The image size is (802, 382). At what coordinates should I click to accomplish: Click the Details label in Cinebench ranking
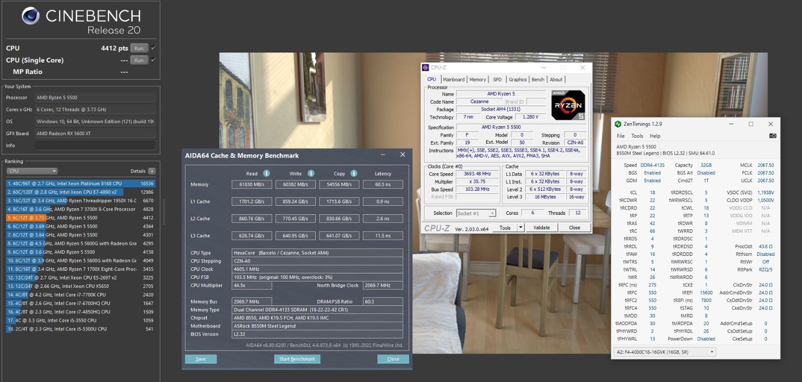coord(138,171)
